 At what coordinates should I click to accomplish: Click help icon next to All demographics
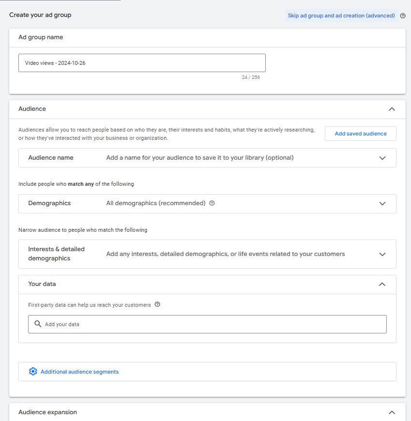[x=212, y=203]
